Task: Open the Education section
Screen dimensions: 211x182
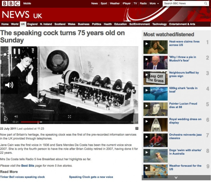Action: 120,24
